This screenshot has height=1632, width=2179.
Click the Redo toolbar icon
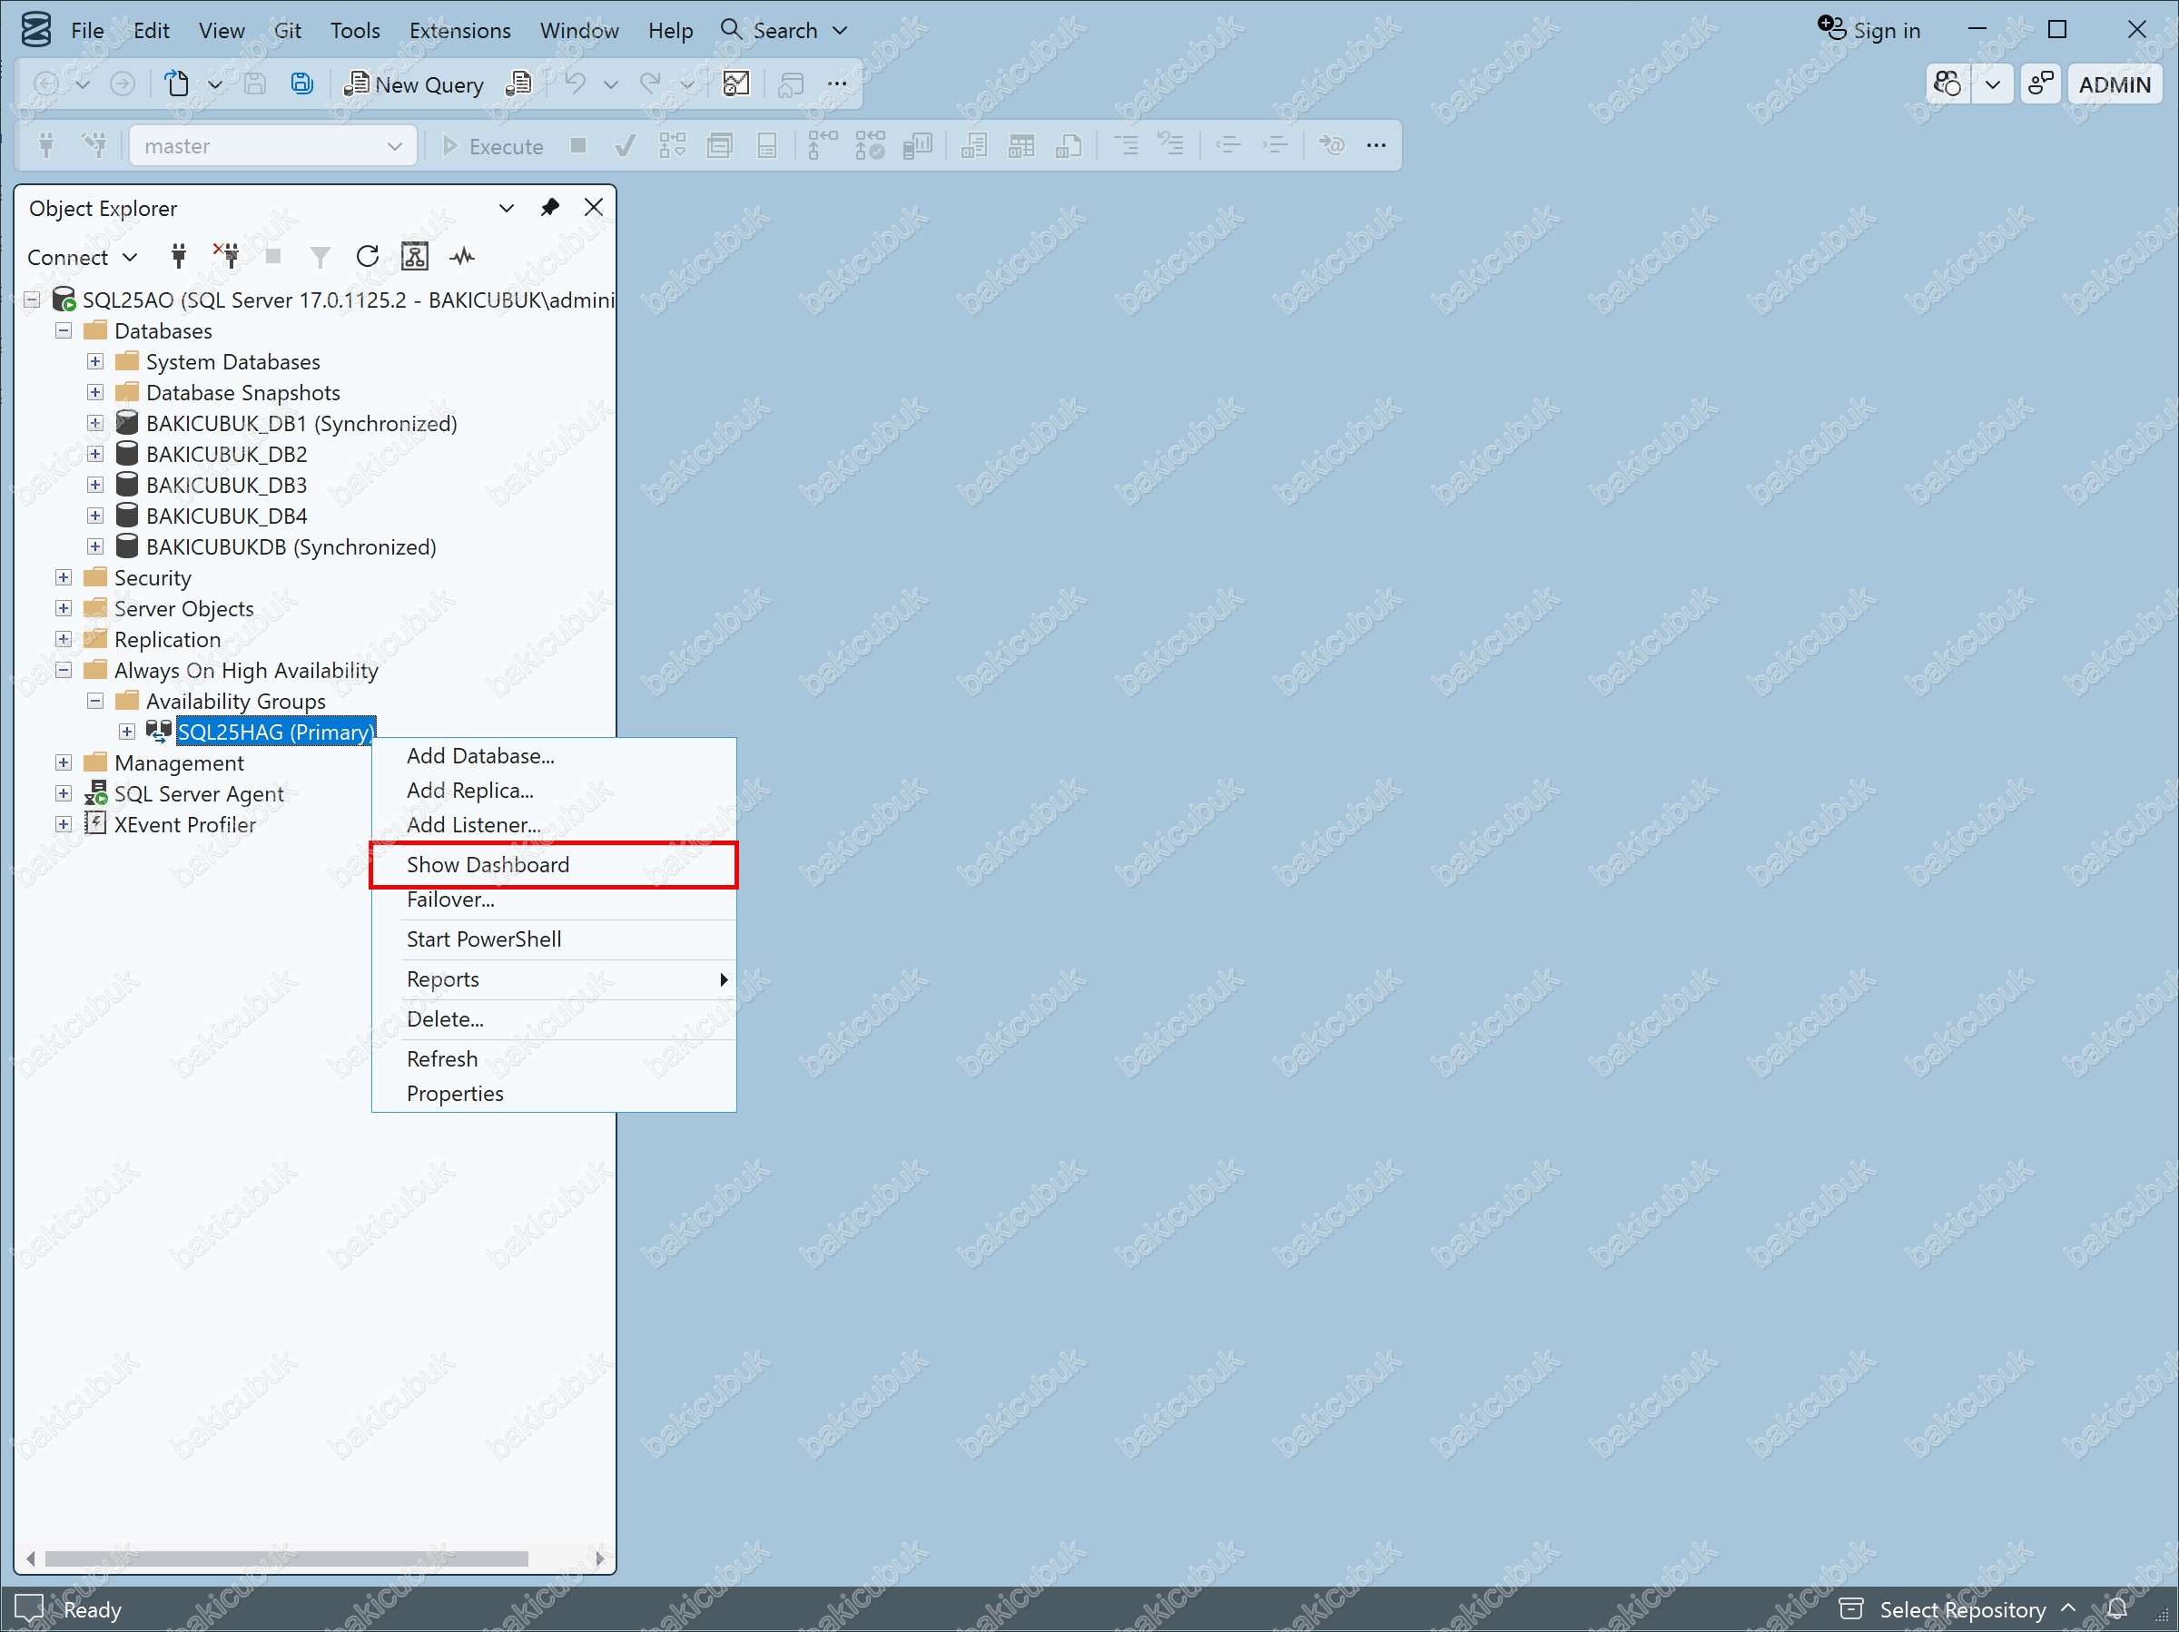tap(650, 84)
